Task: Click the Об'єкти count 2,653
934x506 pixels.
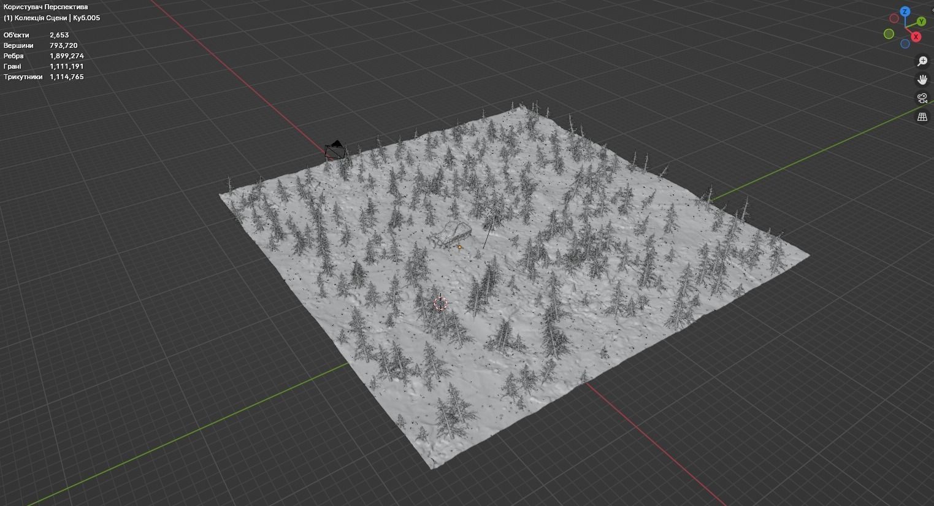Action: click(x=59, y=35)
